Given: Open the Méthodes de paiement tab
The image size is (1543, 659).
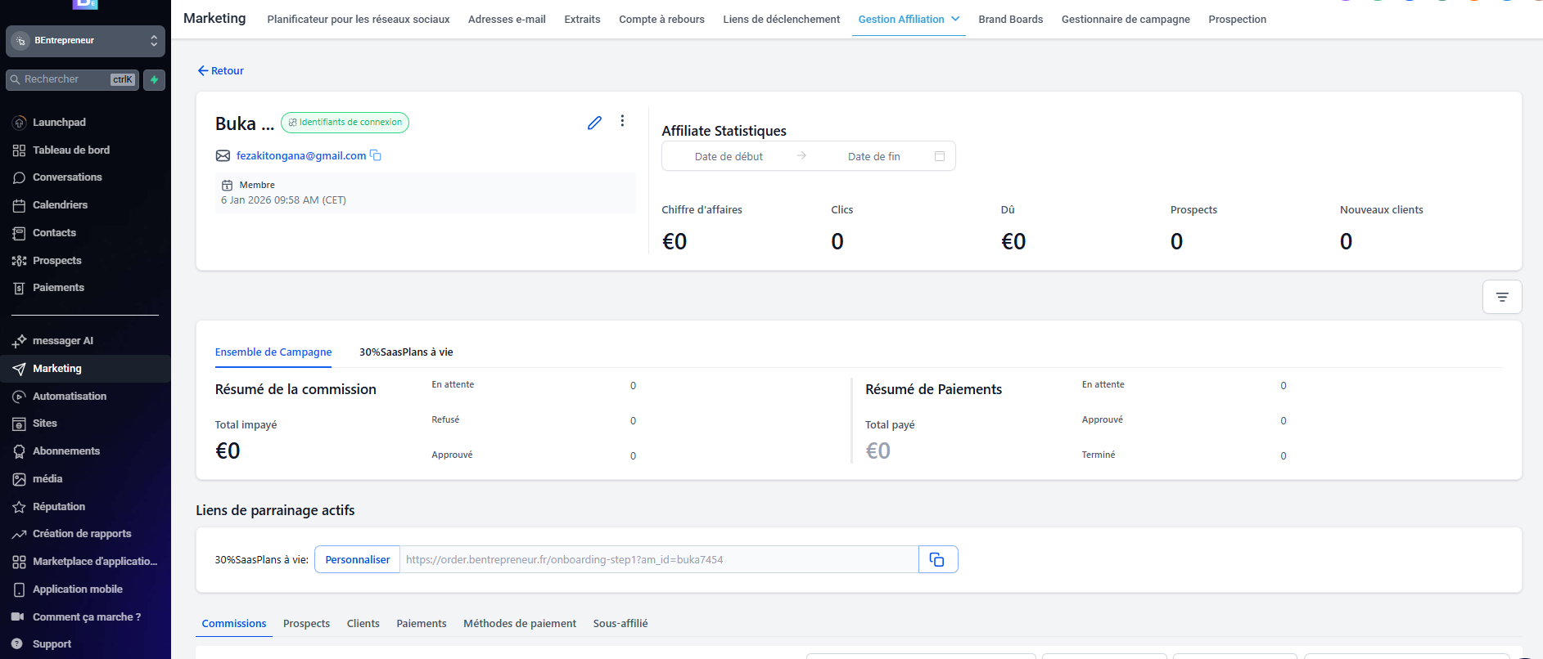Looking at the screenshot, I should pos(519,623).
